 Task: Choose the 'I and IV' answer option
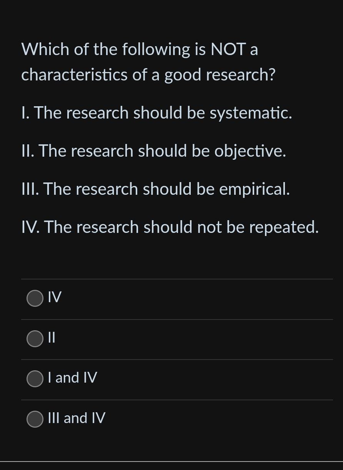[x=35, y=379]
